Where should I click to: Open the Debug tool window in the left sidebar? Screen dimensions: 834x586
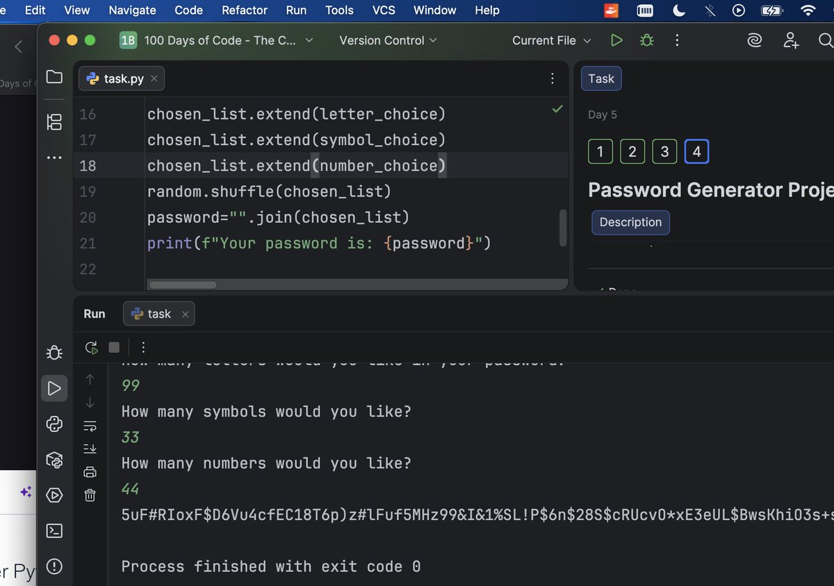pos(54,353)
